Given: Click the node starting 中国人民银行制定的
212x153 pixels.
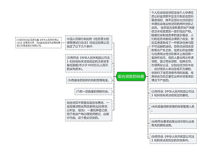Looking at the screenshot, I should (89, 42).
